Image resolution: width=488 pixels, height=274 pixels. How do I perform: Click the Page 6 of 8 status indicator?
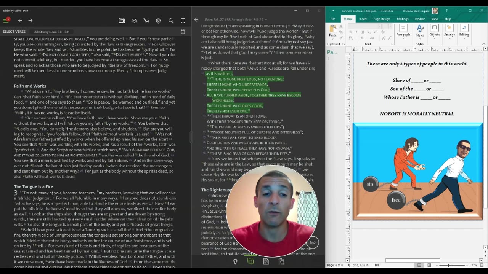point(335,265)
